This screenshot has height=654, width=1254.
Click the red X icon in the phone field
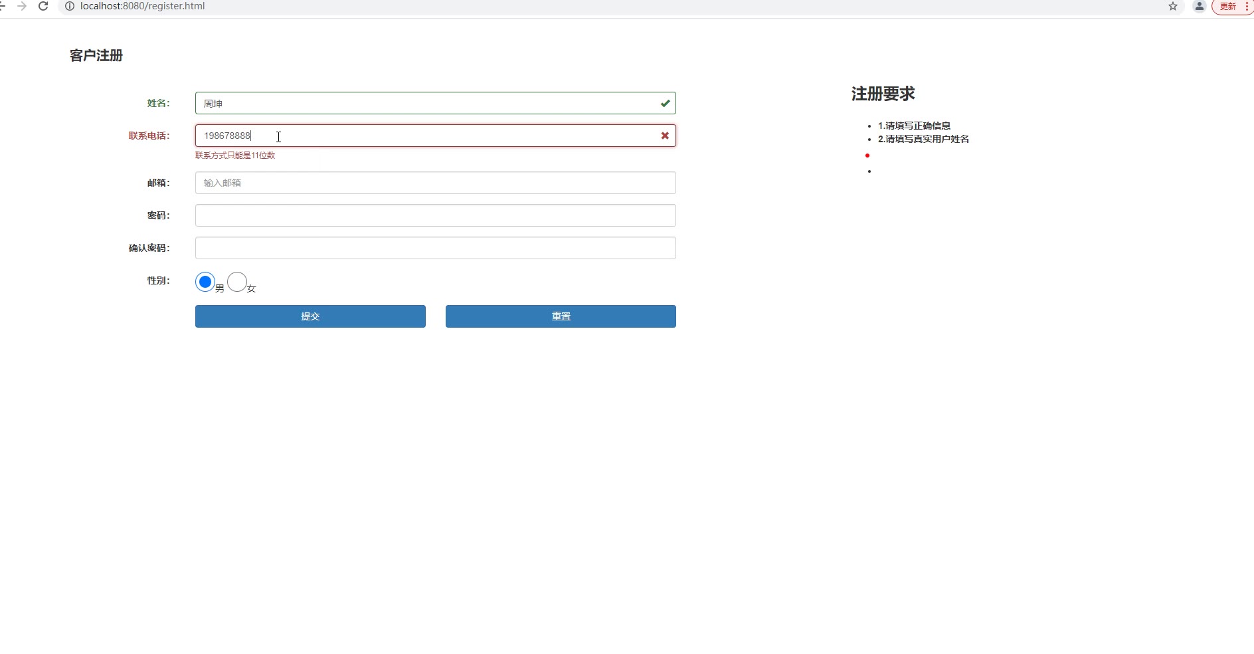point(665,136)
